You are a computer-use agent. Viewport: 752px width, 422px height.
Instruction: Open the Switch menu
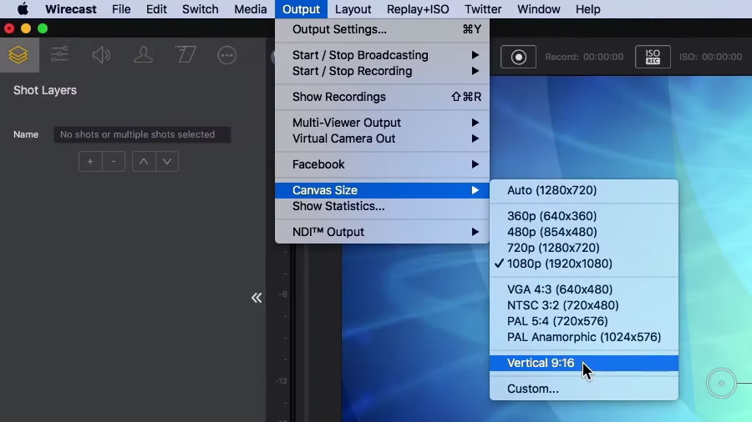(x=200, y=9)
